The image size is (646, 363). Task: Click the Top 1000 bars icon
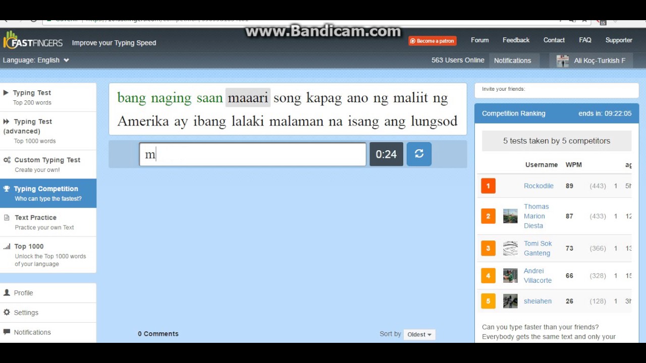pyautogui.click(x=7, y=247)
